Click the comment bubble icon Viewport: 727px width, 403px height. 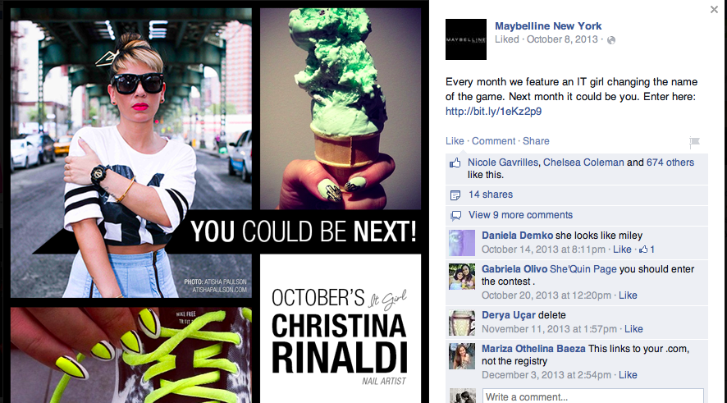point(455,216)
